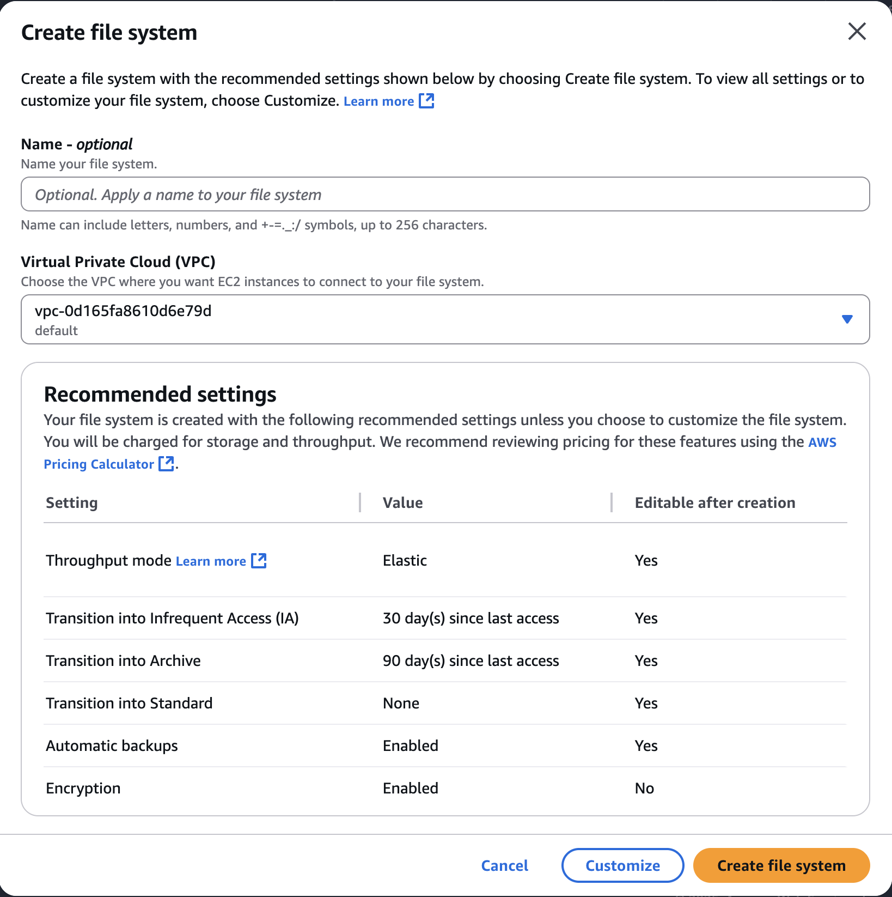Open the Learn more link in the description
Screen dimensions: 892x897
[x=378, y=101]
